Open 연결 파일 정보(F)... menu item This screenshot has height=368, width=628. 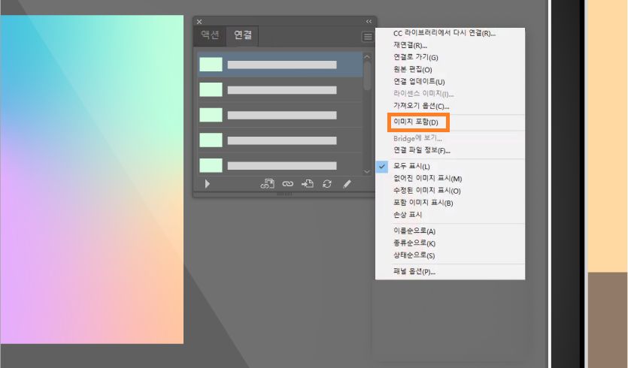tap(422, 150)
